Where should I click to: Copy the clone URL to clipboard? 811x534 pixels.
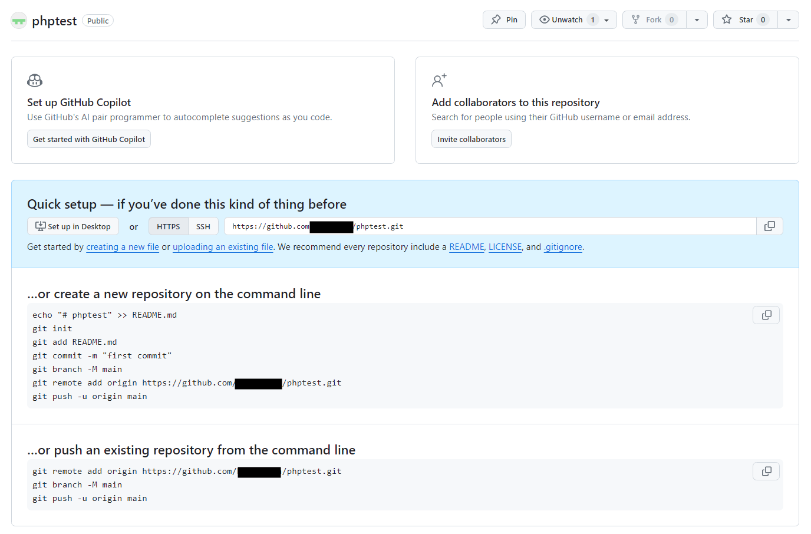(x=770, y=226)
